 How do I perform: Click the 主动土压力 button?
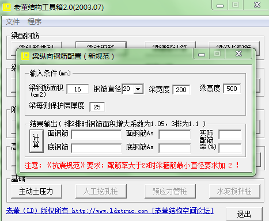tap(36, 191)
